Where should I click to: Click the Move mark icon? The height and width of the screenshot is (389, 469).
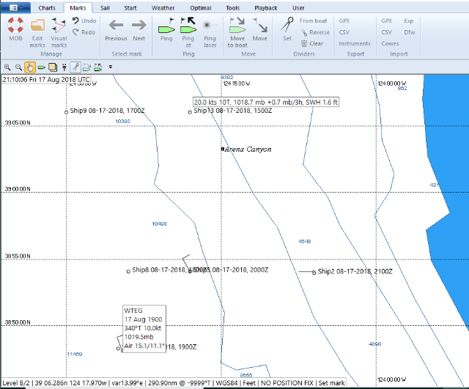click(260, 25)
